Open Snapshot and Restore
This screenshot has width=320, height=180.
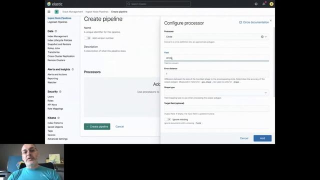[59, 44]
